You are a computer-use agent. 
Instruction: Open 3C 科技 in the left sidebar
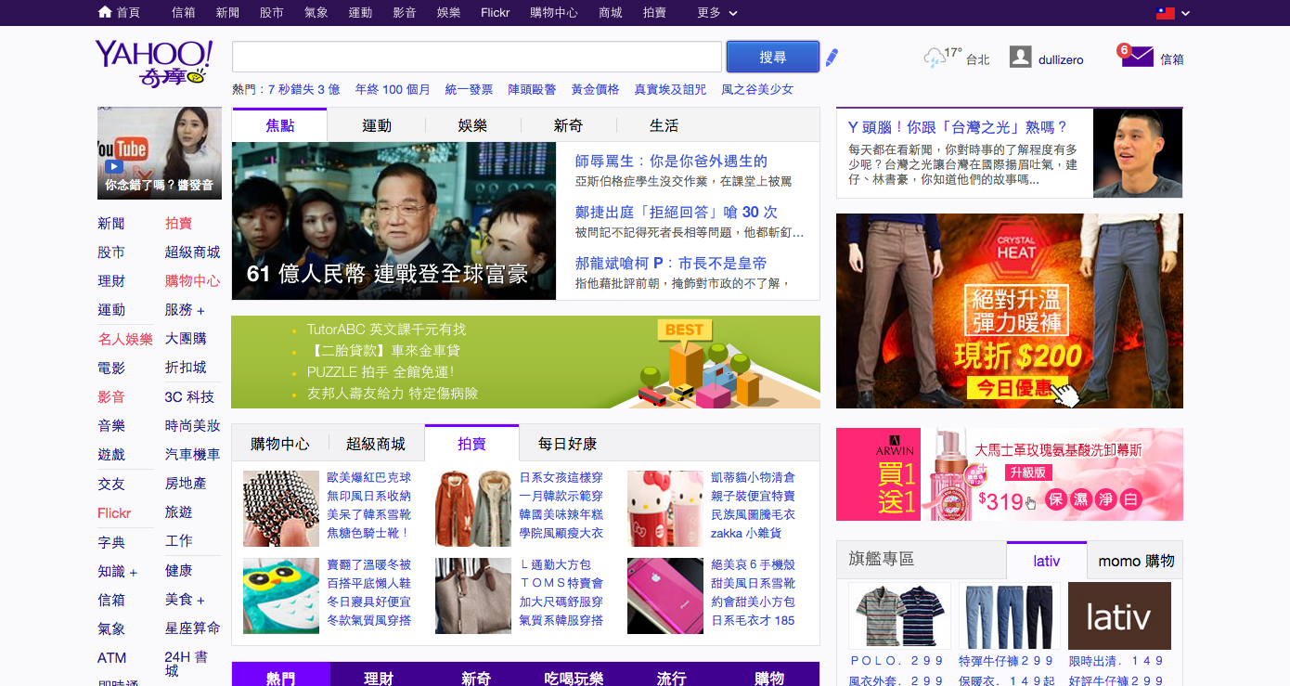pos(189,396)
